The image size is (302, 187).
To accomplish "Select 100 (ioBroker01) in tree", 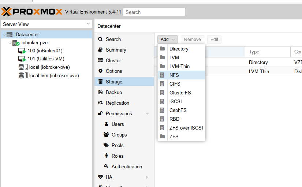I will coord(45,51).
